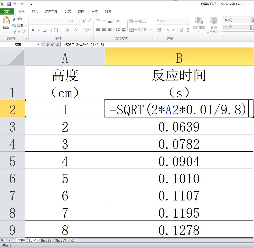254x248 pixels.
Task: Toggle Bold formatting
Action: (33, 30)
